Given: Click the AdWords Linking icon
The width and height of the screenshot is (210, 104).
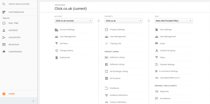Looking at the screenshot, I should [107, 57].
